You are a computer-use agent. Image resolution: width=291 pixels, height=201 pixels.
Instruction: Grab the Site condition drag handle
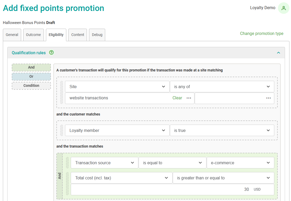pyautogui.click(x=62, y=92)
